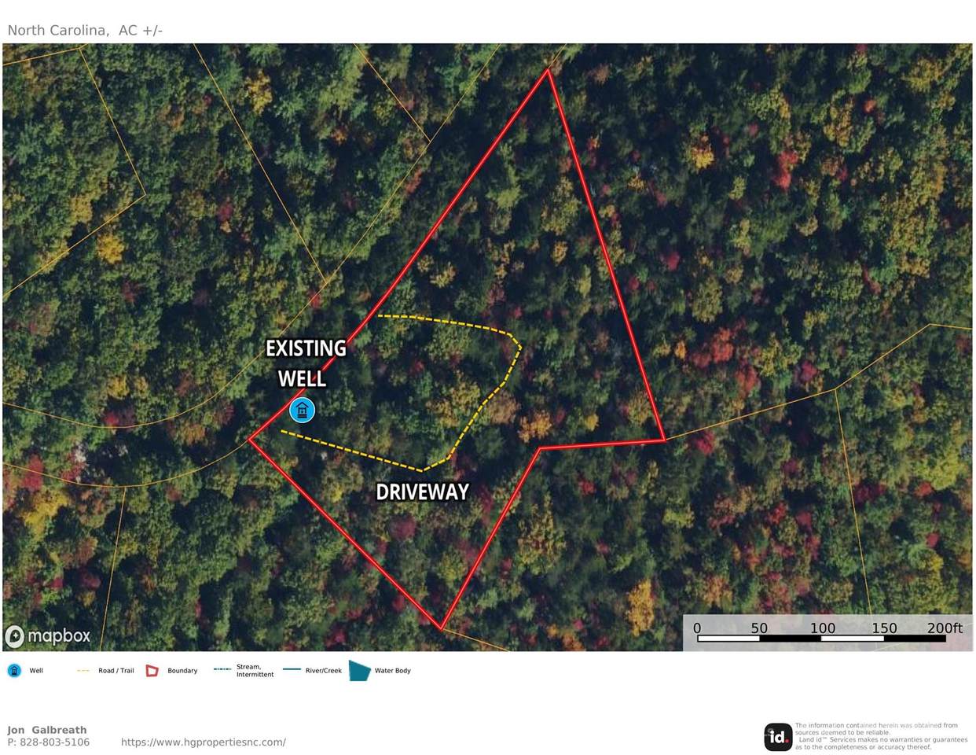Click the Well icon in the legend
The height and width of the screenshot is (755, 976).
coord(14,671)
